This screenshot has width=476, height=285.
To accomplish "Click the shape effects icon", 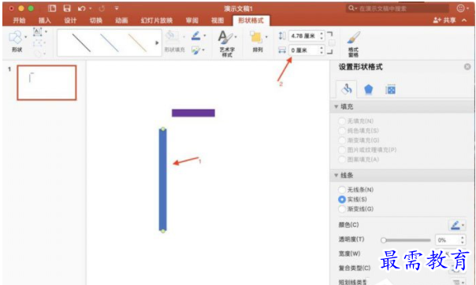I will tap(196, 50).
